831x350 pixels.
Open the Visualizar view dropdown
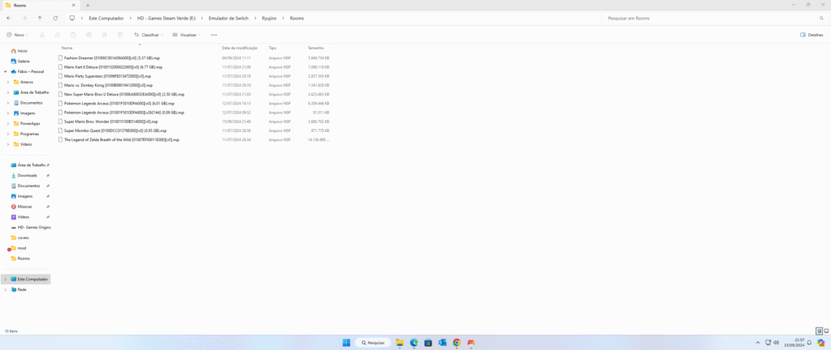pos(187,35)
